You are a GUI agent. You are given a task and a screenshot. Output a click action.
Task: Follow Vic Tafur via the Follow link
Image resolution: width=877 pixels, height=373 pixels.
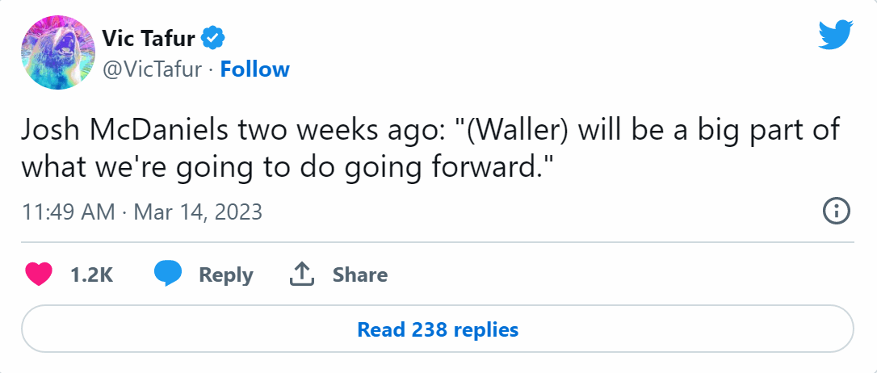[255, 69]
